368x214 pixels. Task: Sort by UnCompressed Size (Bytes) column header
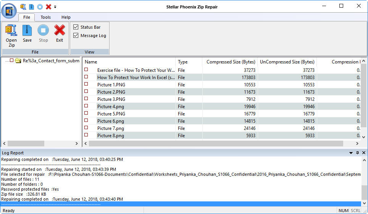287,62
